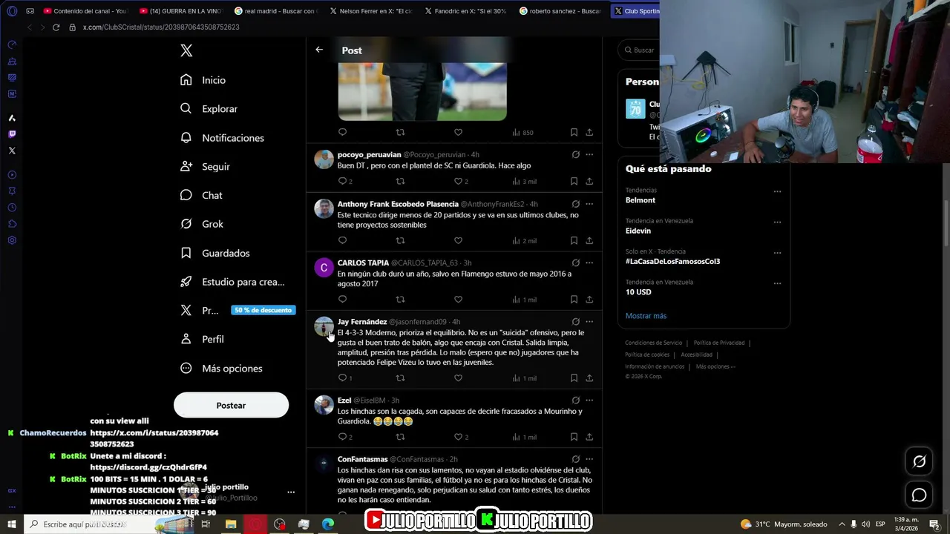The image size is (950, 534).
Task: Open Condiciones de Servicio link
Action: [653, 343]
